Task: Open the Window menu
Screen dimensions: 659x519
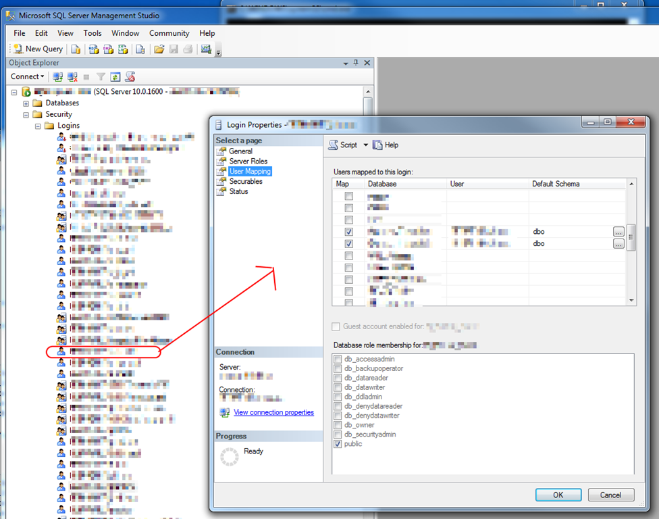Action: point(125,33)
